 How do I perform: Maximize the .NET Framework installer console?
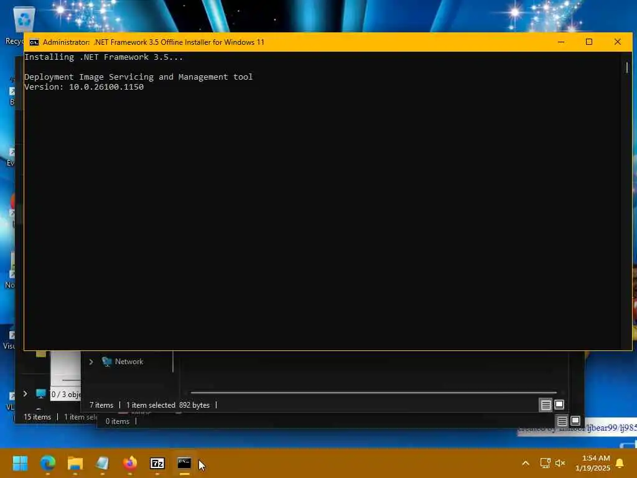coord(589,42)
